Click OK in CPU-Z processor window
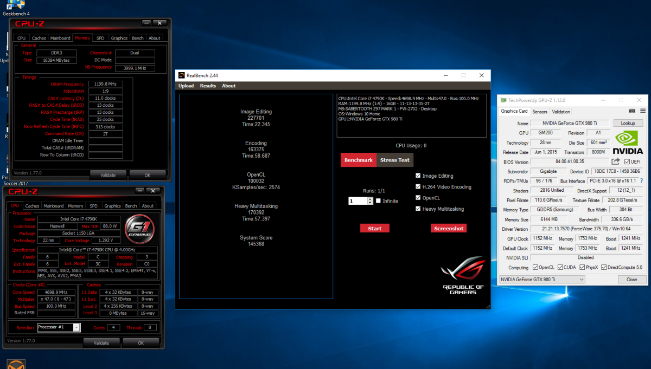The height and width of the screenshot is (369, 651). coord(141,342)
